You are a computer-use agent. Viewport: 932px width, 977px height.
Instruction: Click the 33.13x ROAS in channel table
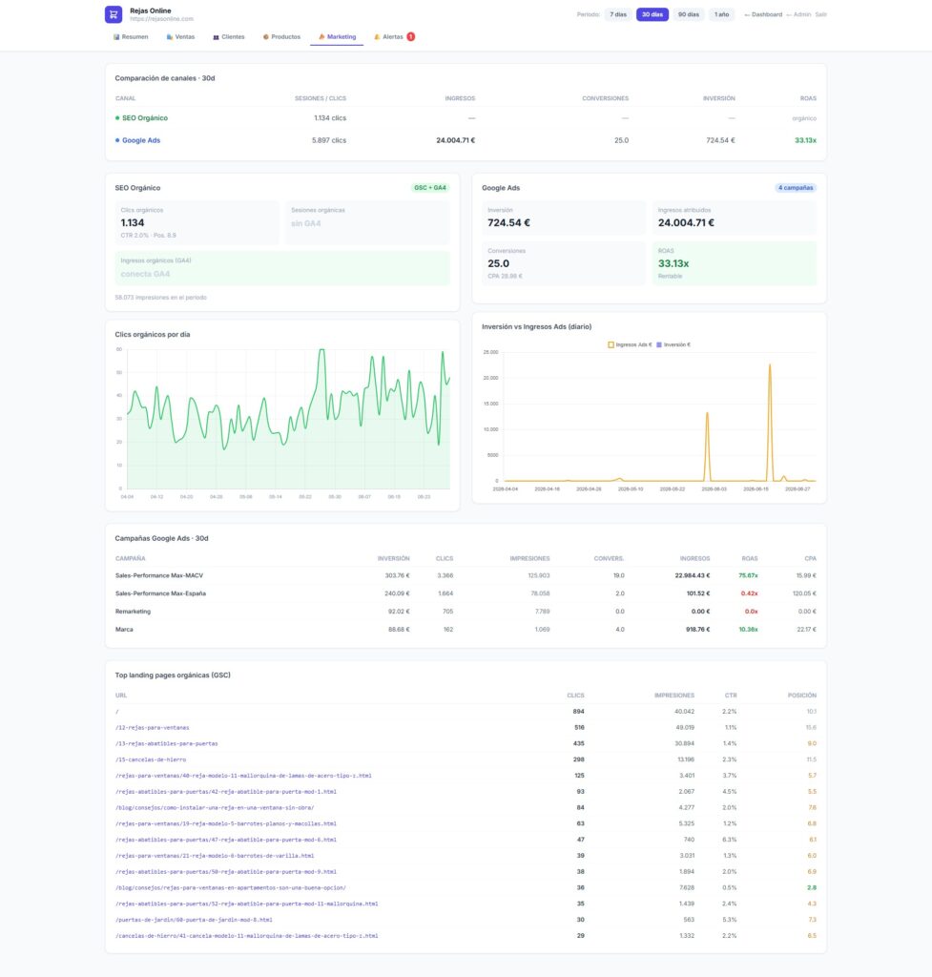(x=805, y=140)
